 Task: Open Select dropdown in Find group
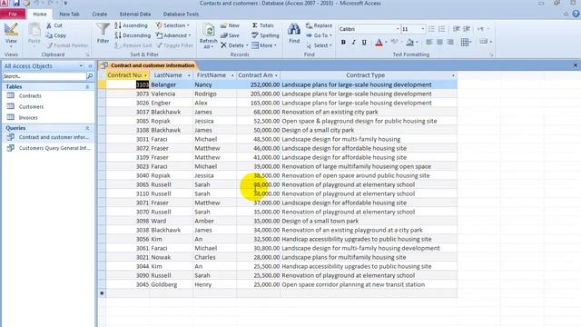(x=319, y=45)
